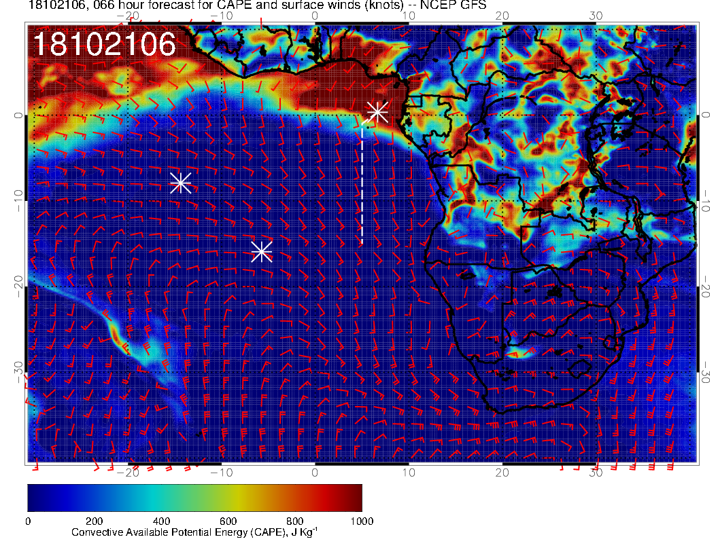The width and height of the screenshot is (718, 554).
Task: Click the Convective Available Potential Energy caption
Action: (x=194, y=532)
